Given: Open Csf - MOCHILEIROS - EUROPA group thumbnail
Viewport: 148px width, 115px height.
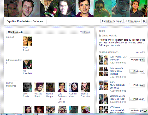Looking at the screenshot, I should [x=103, y=85].
